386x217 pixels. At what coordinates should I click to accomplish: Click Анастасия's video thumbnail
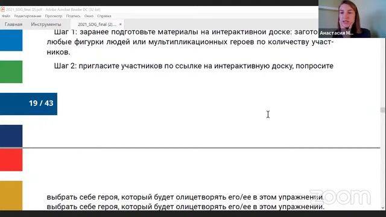(x=352, y=19)
